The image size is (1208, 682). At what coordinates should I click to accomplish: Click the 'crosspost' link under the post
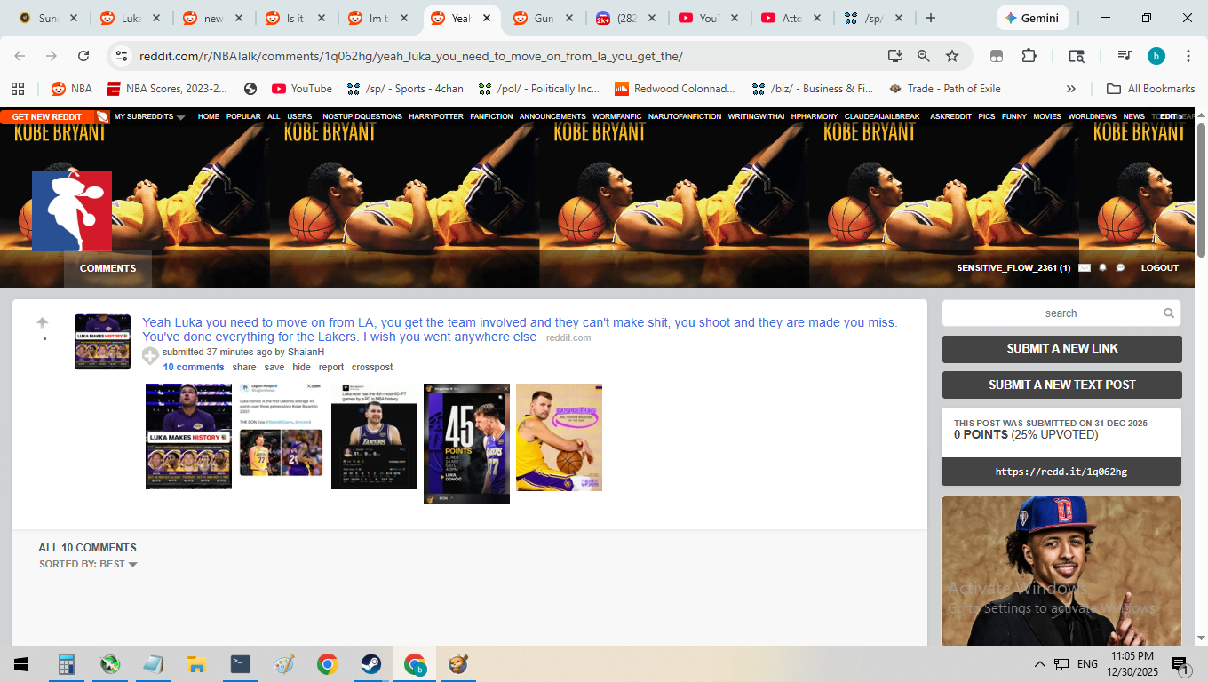pos(372,367)
